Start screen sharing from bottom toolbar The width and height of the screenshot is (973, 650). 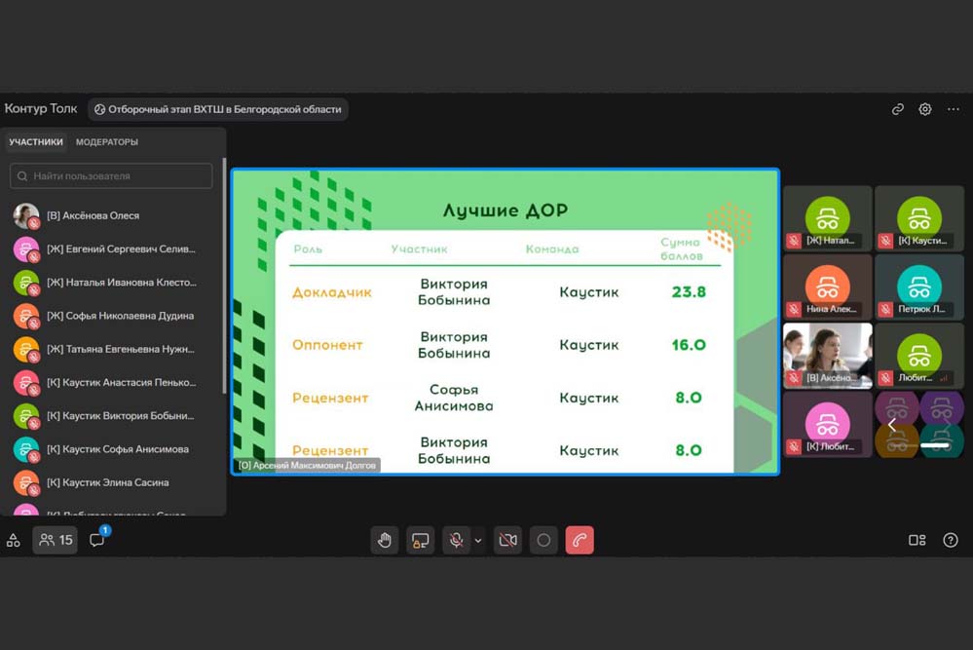coord(420,540)
